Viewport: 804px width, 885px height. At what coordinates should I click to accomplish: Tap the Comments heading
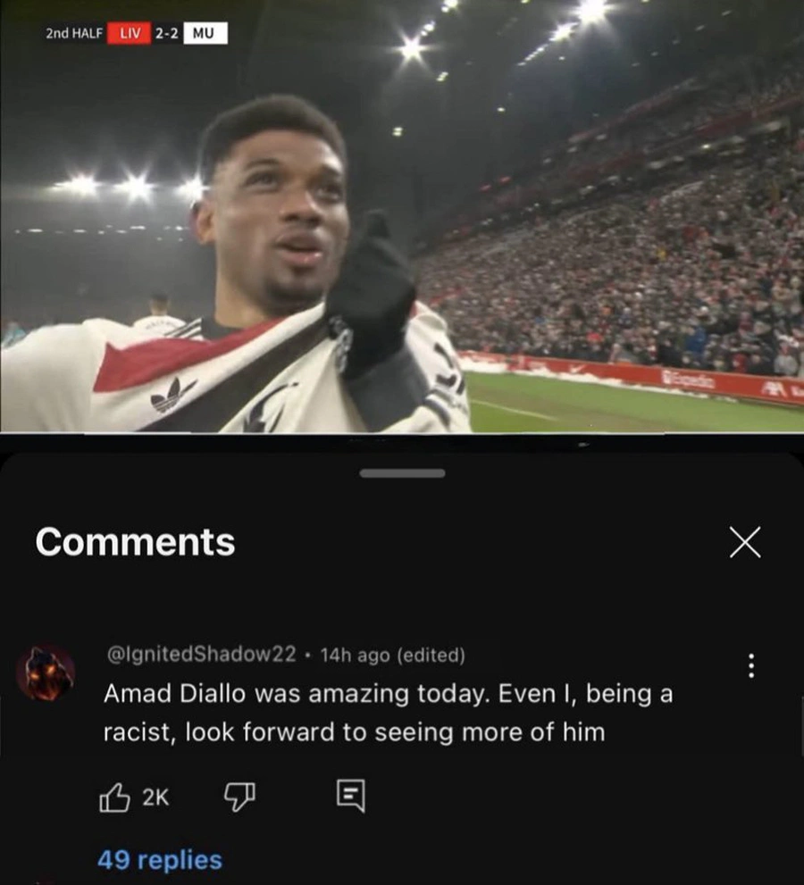135,542
